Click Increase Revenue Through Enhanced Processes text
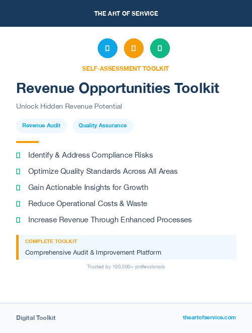Viewport: 252px width, 333px height. point(110,220)
